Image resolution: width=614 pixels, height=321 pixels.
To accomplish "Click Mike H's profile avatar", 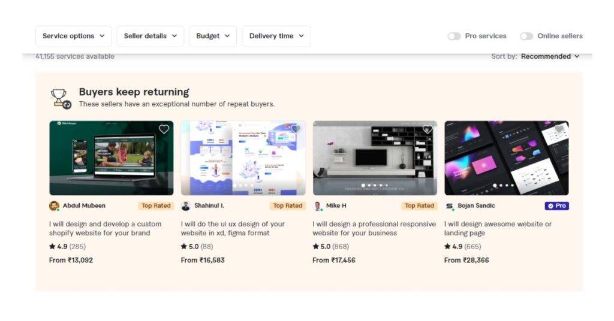I will (318, 205).
